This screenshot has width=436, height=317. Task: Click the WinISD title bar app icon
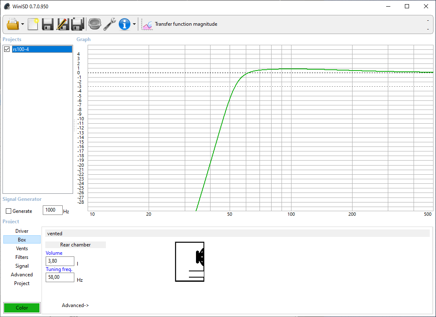click(7, 6)
